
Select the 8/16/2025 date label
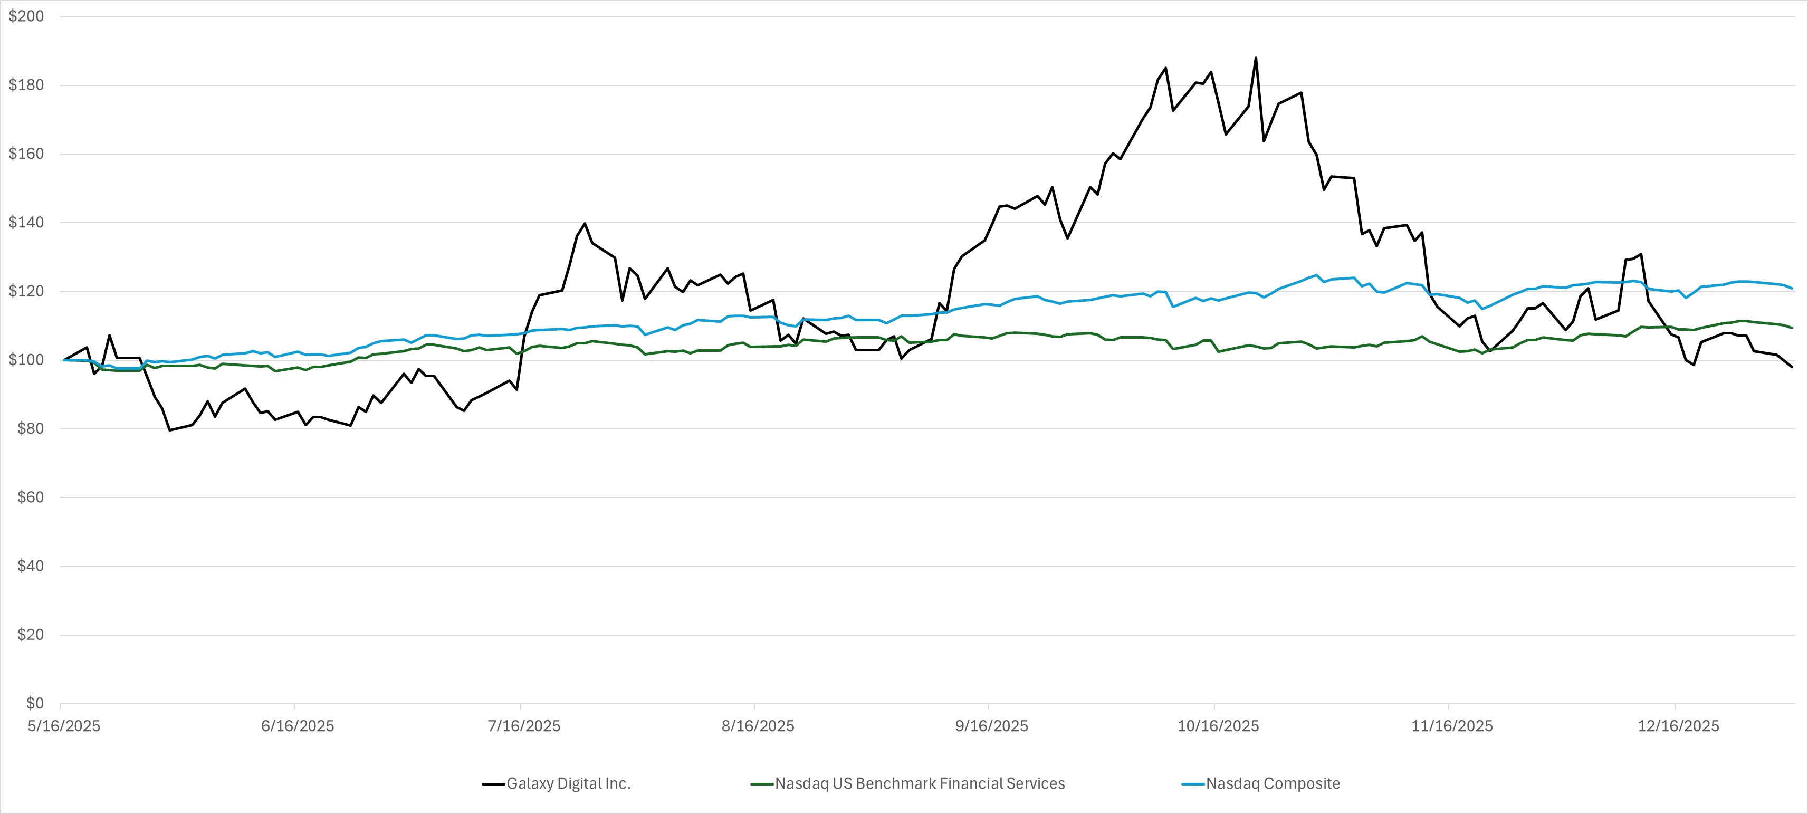(x=758, y=726)
